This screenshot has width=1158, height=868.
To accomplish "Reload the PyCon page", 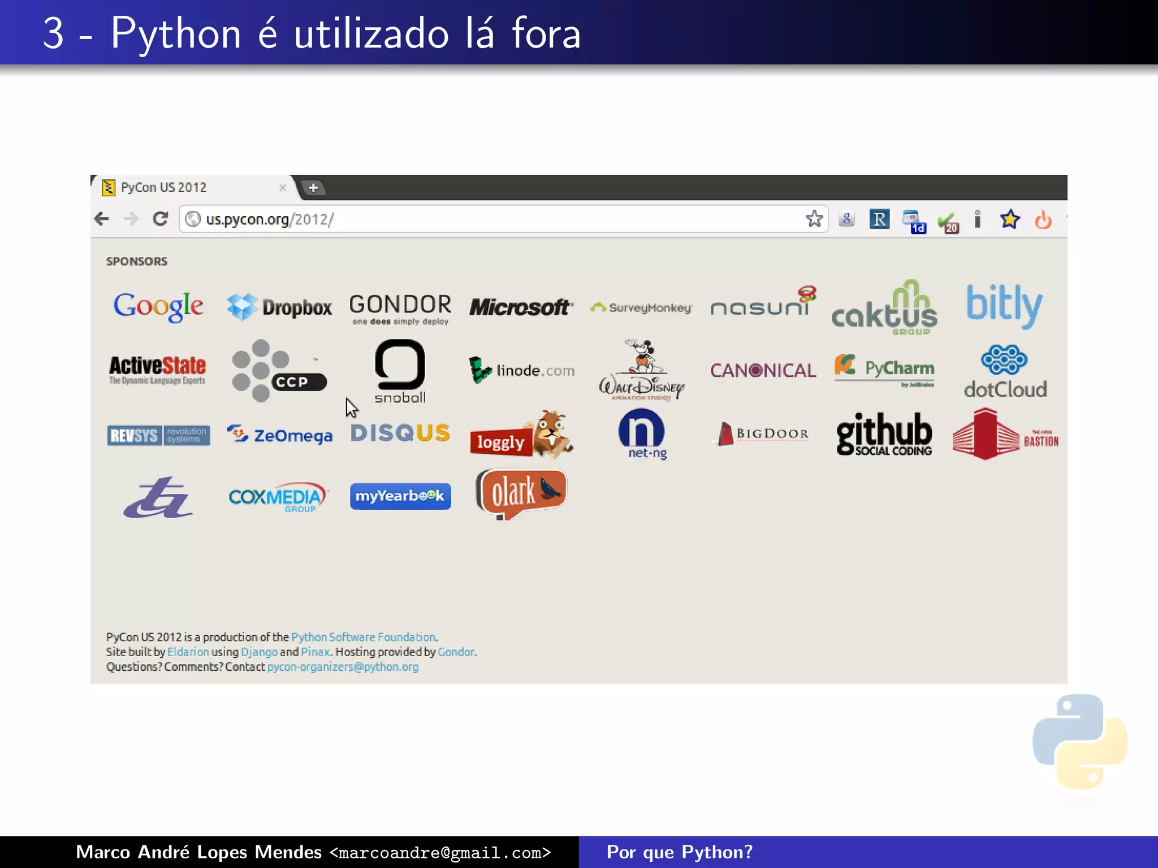I will point(161,219).
